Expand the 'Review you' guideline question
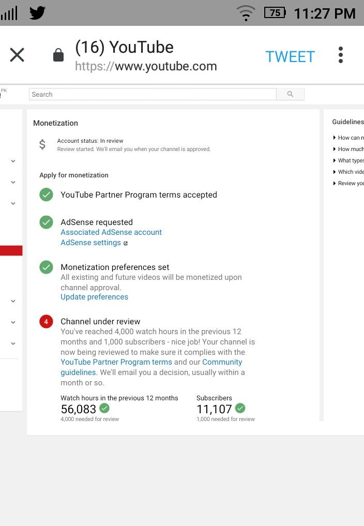This screenshot has height=526, width=364. pos(348,183)
